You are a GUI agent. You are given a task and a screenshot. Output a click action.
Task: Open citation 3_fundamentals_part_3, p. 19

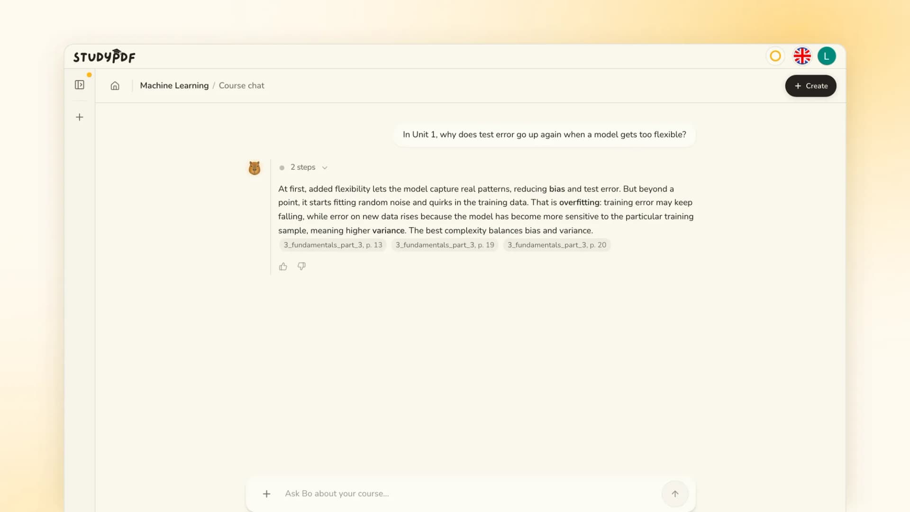click(445, 245)
